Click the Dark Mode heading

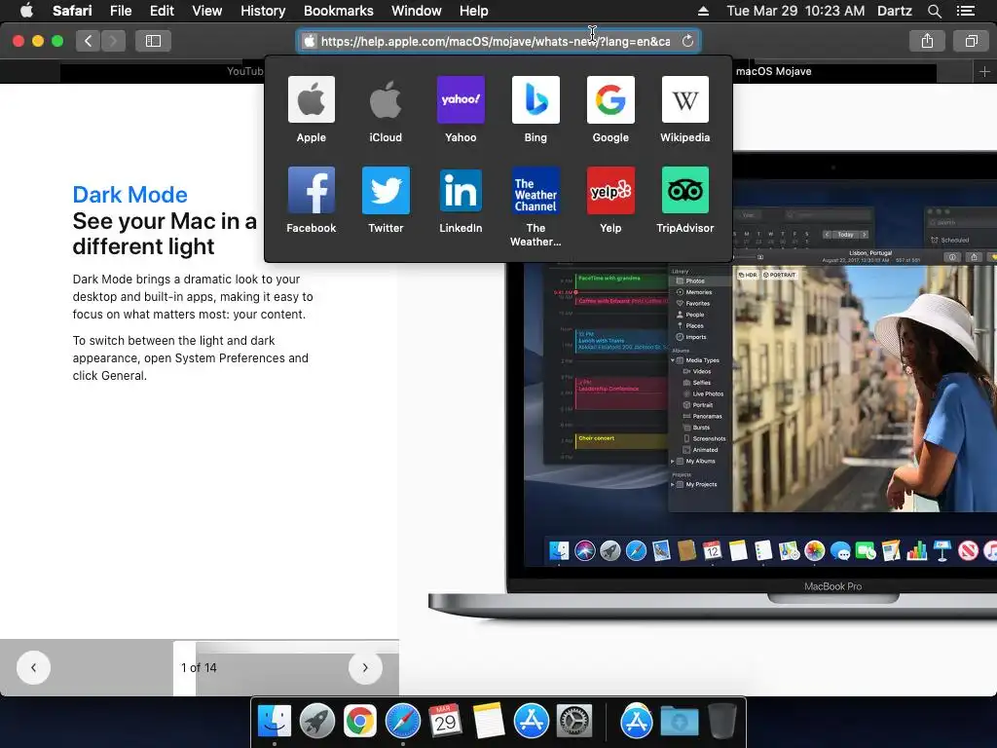[129, 195]
